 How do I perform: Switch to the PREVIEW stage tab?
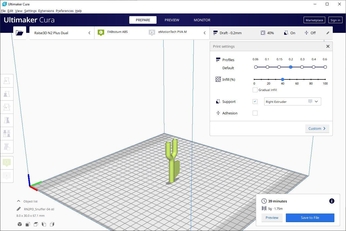(172, 20)
